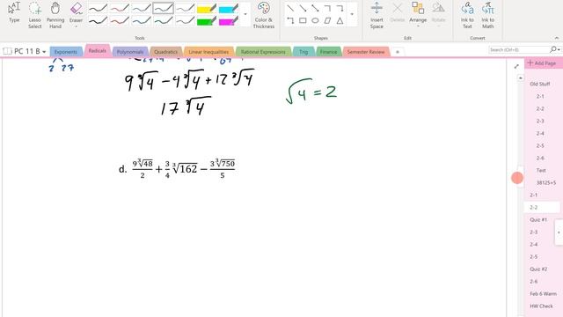Select the double-headed arrow shape
Image resolution: width=563 pixels, height=317 pixels.
315,8
